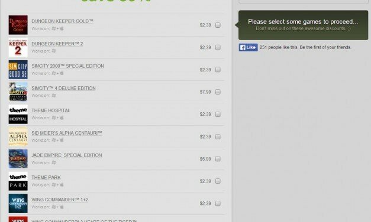Viewport: 371px width, 222px height.
Task: Open Dungeon Keeper Gold cover thumbnail
Action: 18,25
